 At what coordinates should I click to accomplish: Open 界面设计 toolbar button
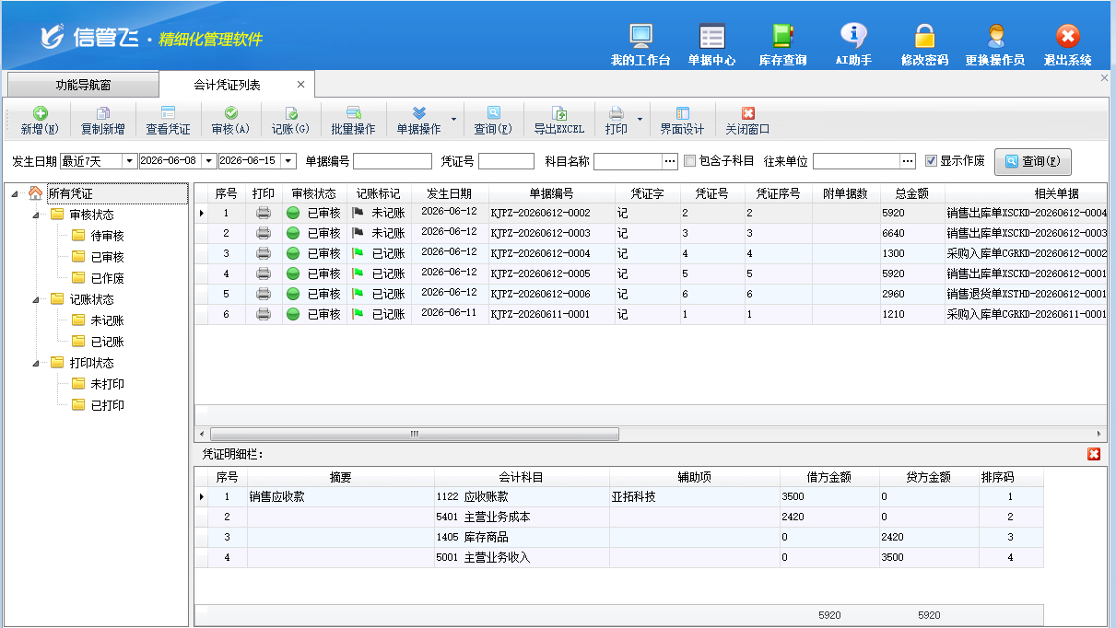pyautogui.click(x=682, y=121)
